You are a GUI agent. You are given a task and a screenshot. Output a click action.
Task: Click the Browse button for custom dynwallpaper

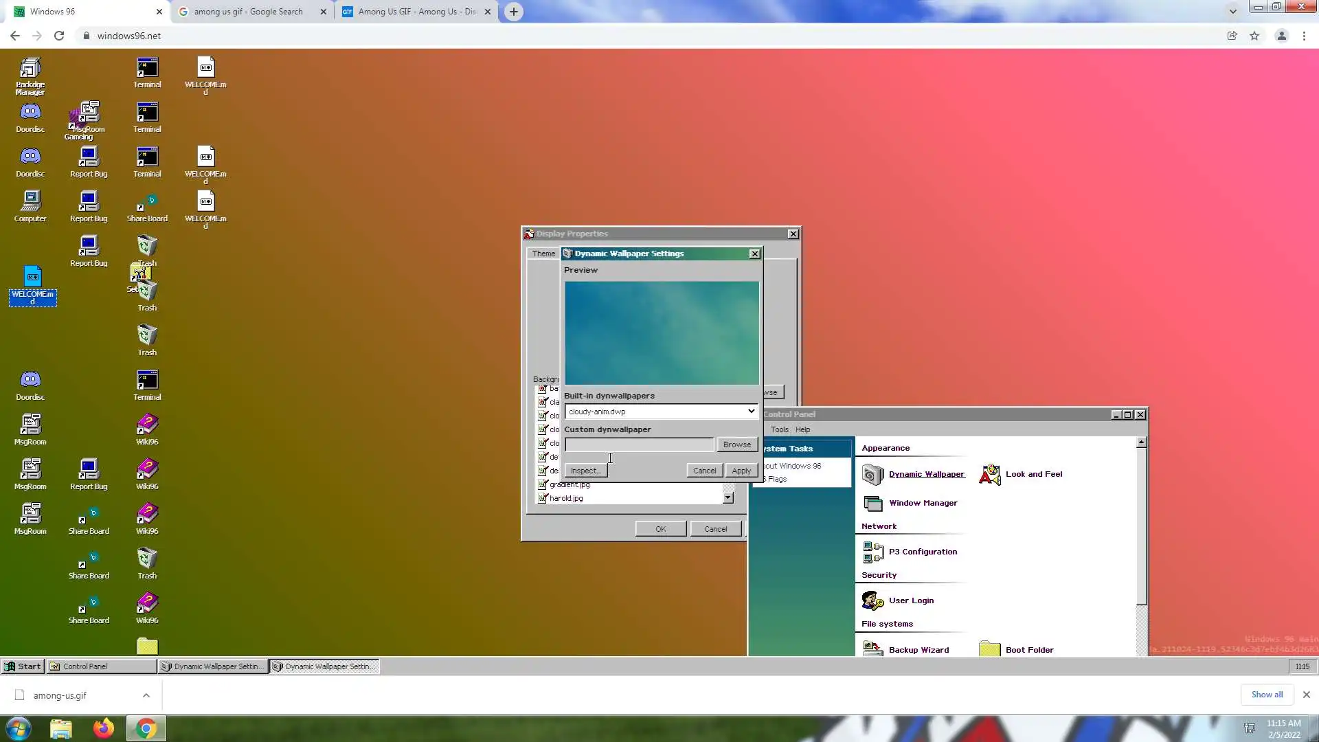point(736,445)
